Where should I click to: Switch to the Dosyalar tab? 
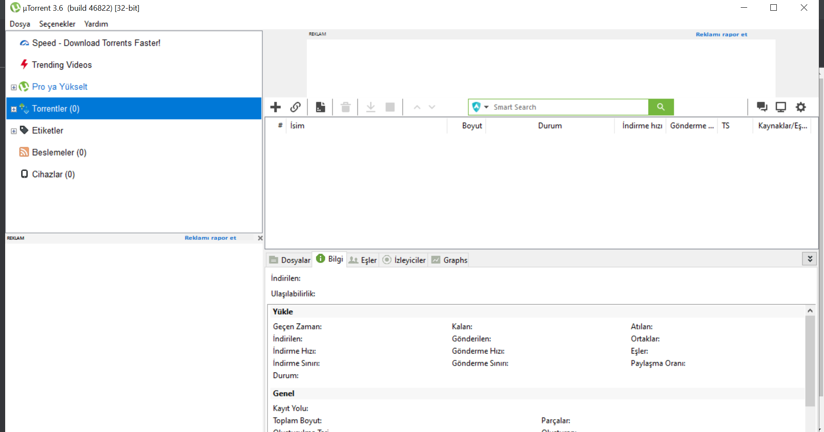pyautogui.click(x=290, y=260)
